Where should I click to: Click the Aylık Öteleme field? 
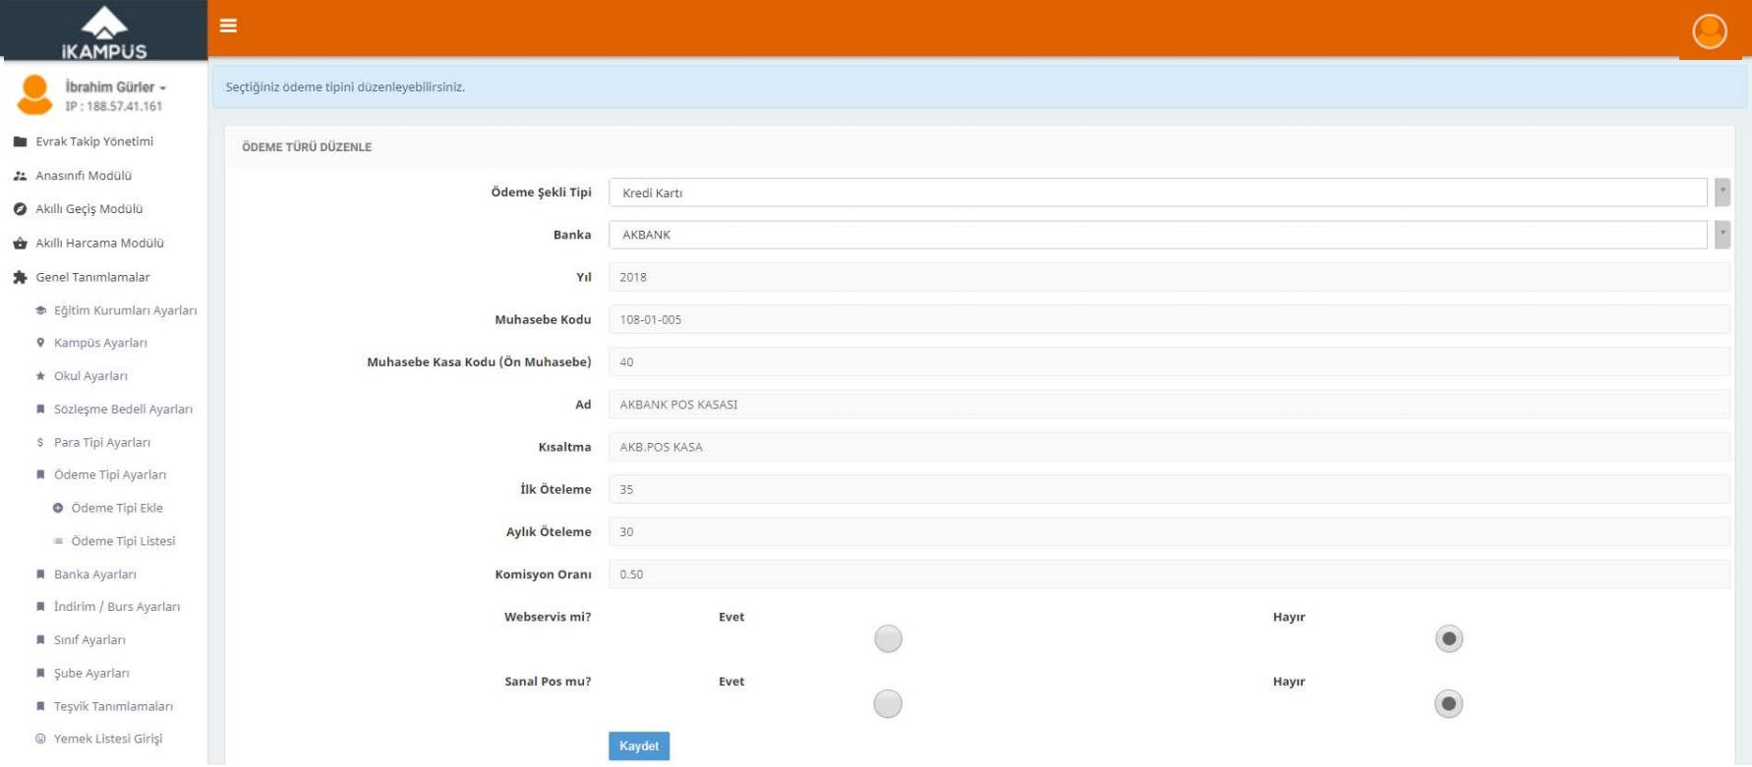coord(1169,531)
